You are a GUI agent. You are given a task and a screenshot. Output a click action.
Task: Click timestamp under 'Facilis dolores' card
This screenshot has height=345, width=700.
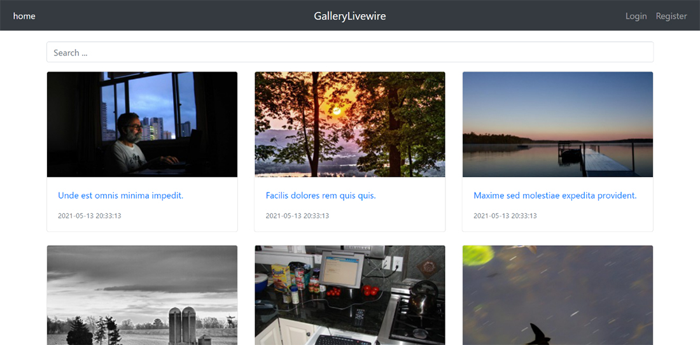[297, 216]
